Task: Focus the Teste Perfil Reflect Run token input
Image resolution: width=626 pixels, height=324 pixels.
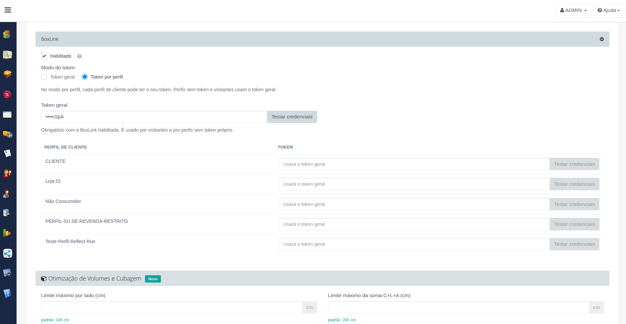Action: [414, 244]
